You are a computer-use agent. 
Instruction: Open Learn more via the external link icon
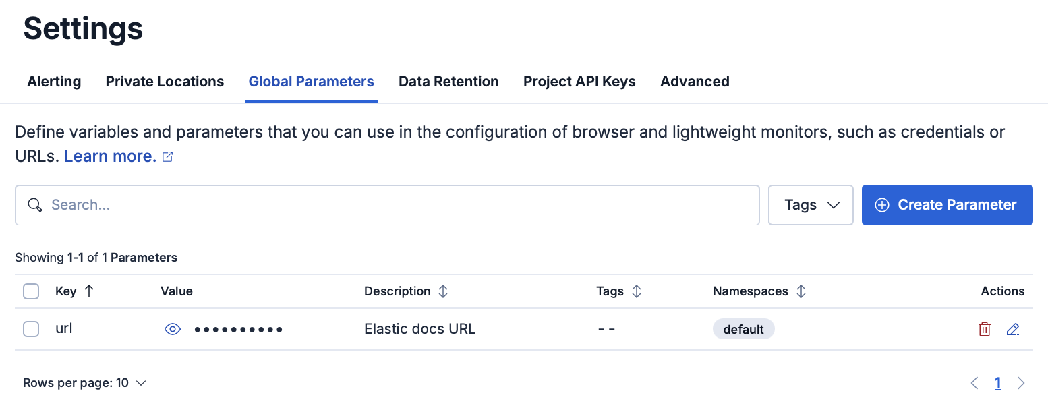pyautogui.click(x=167, y=156)
